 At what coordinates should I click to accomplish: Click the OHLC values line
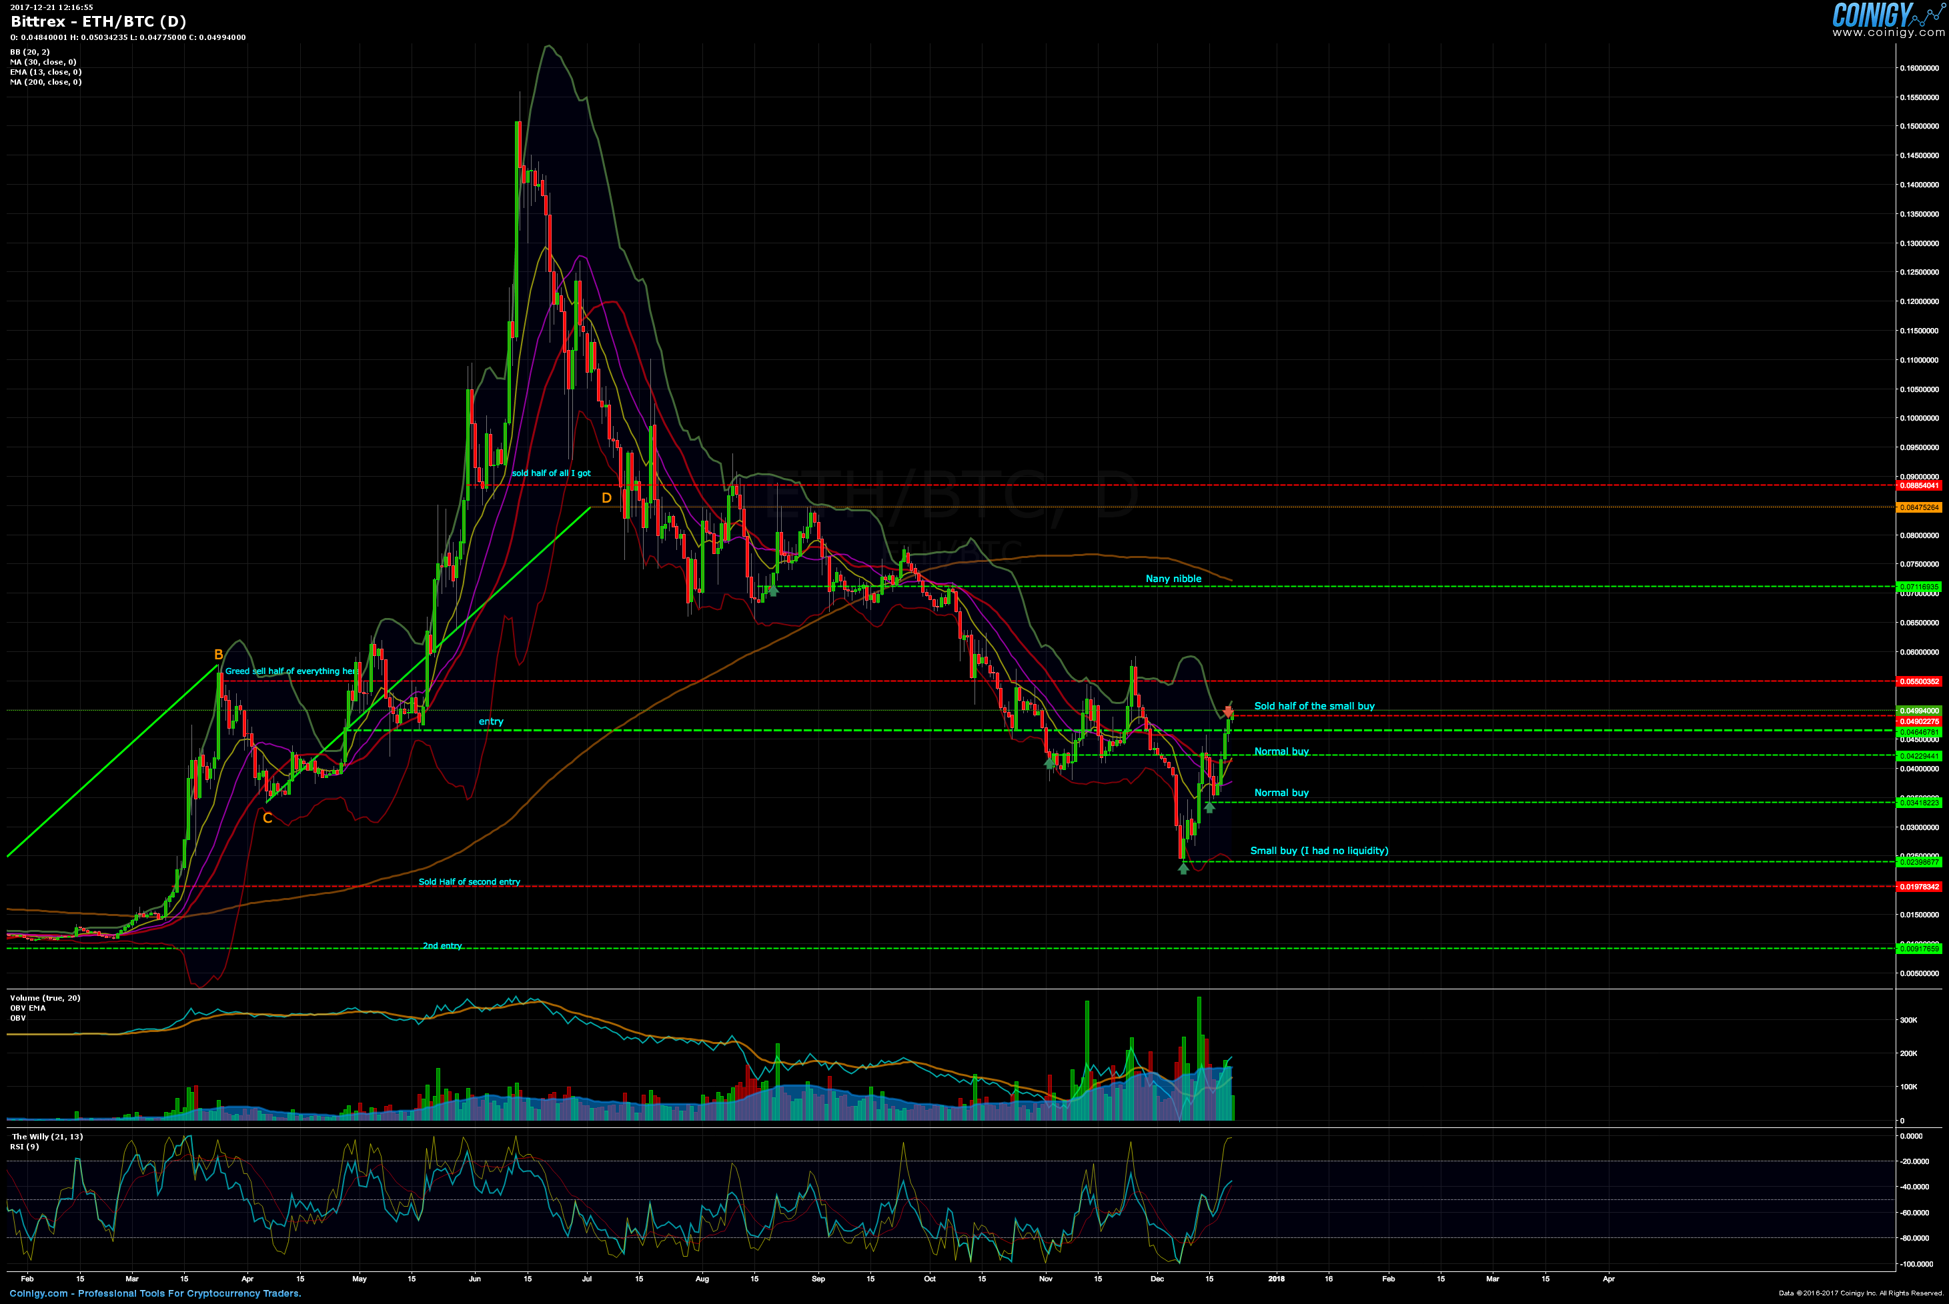(x=128, y=37)
